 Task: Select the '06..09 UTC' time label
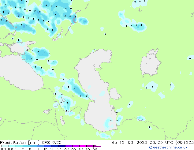pyautogui.click(x=161, y=142)
